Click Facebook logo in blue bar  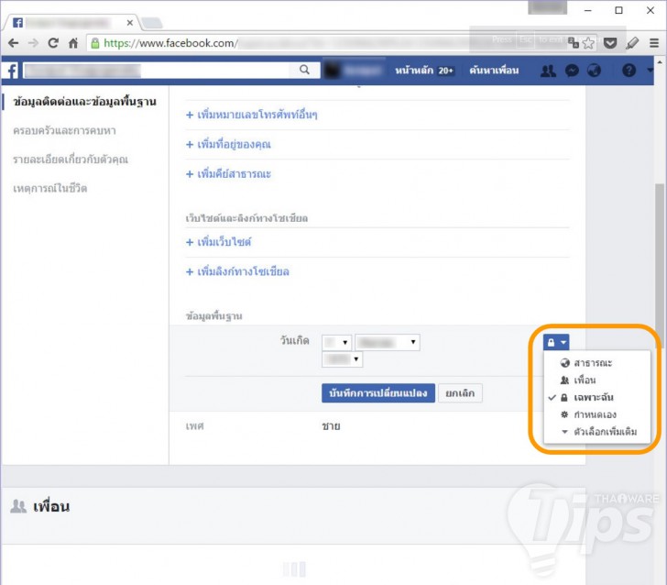(12, 71)
